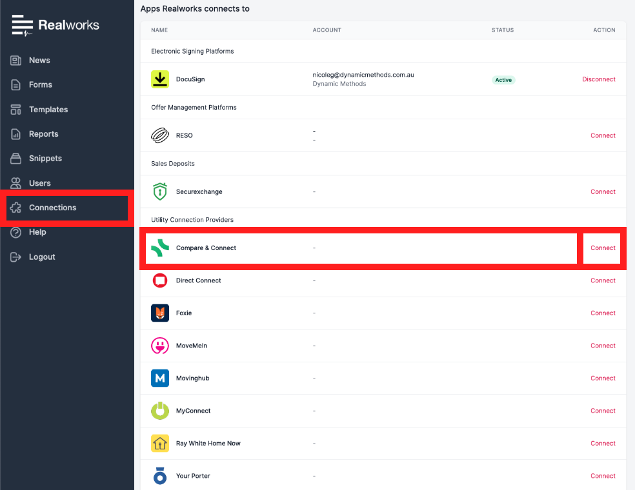Click the Your Porter name text
Viewport: 635px width, 490px height.
(x=193, y=476)
